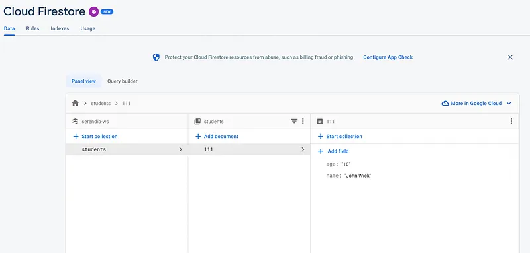Click Add field button
Screen dimensions: 530x253
click(x=333, y=151)
